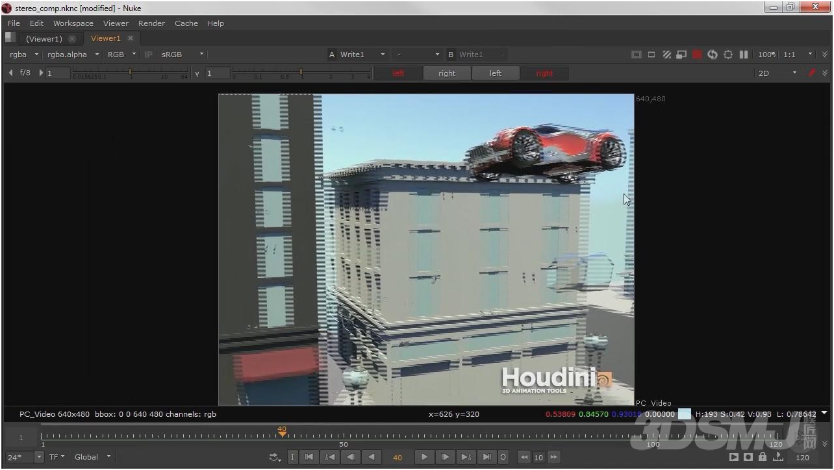Screen dimensions: 834x470
Task: Select the second red right view button
Action: click(544, 73)
